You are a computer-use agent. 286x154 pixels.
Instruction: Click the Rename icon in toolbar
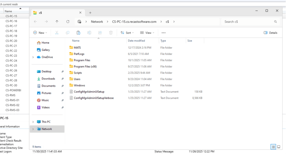(x=89, y=33)
